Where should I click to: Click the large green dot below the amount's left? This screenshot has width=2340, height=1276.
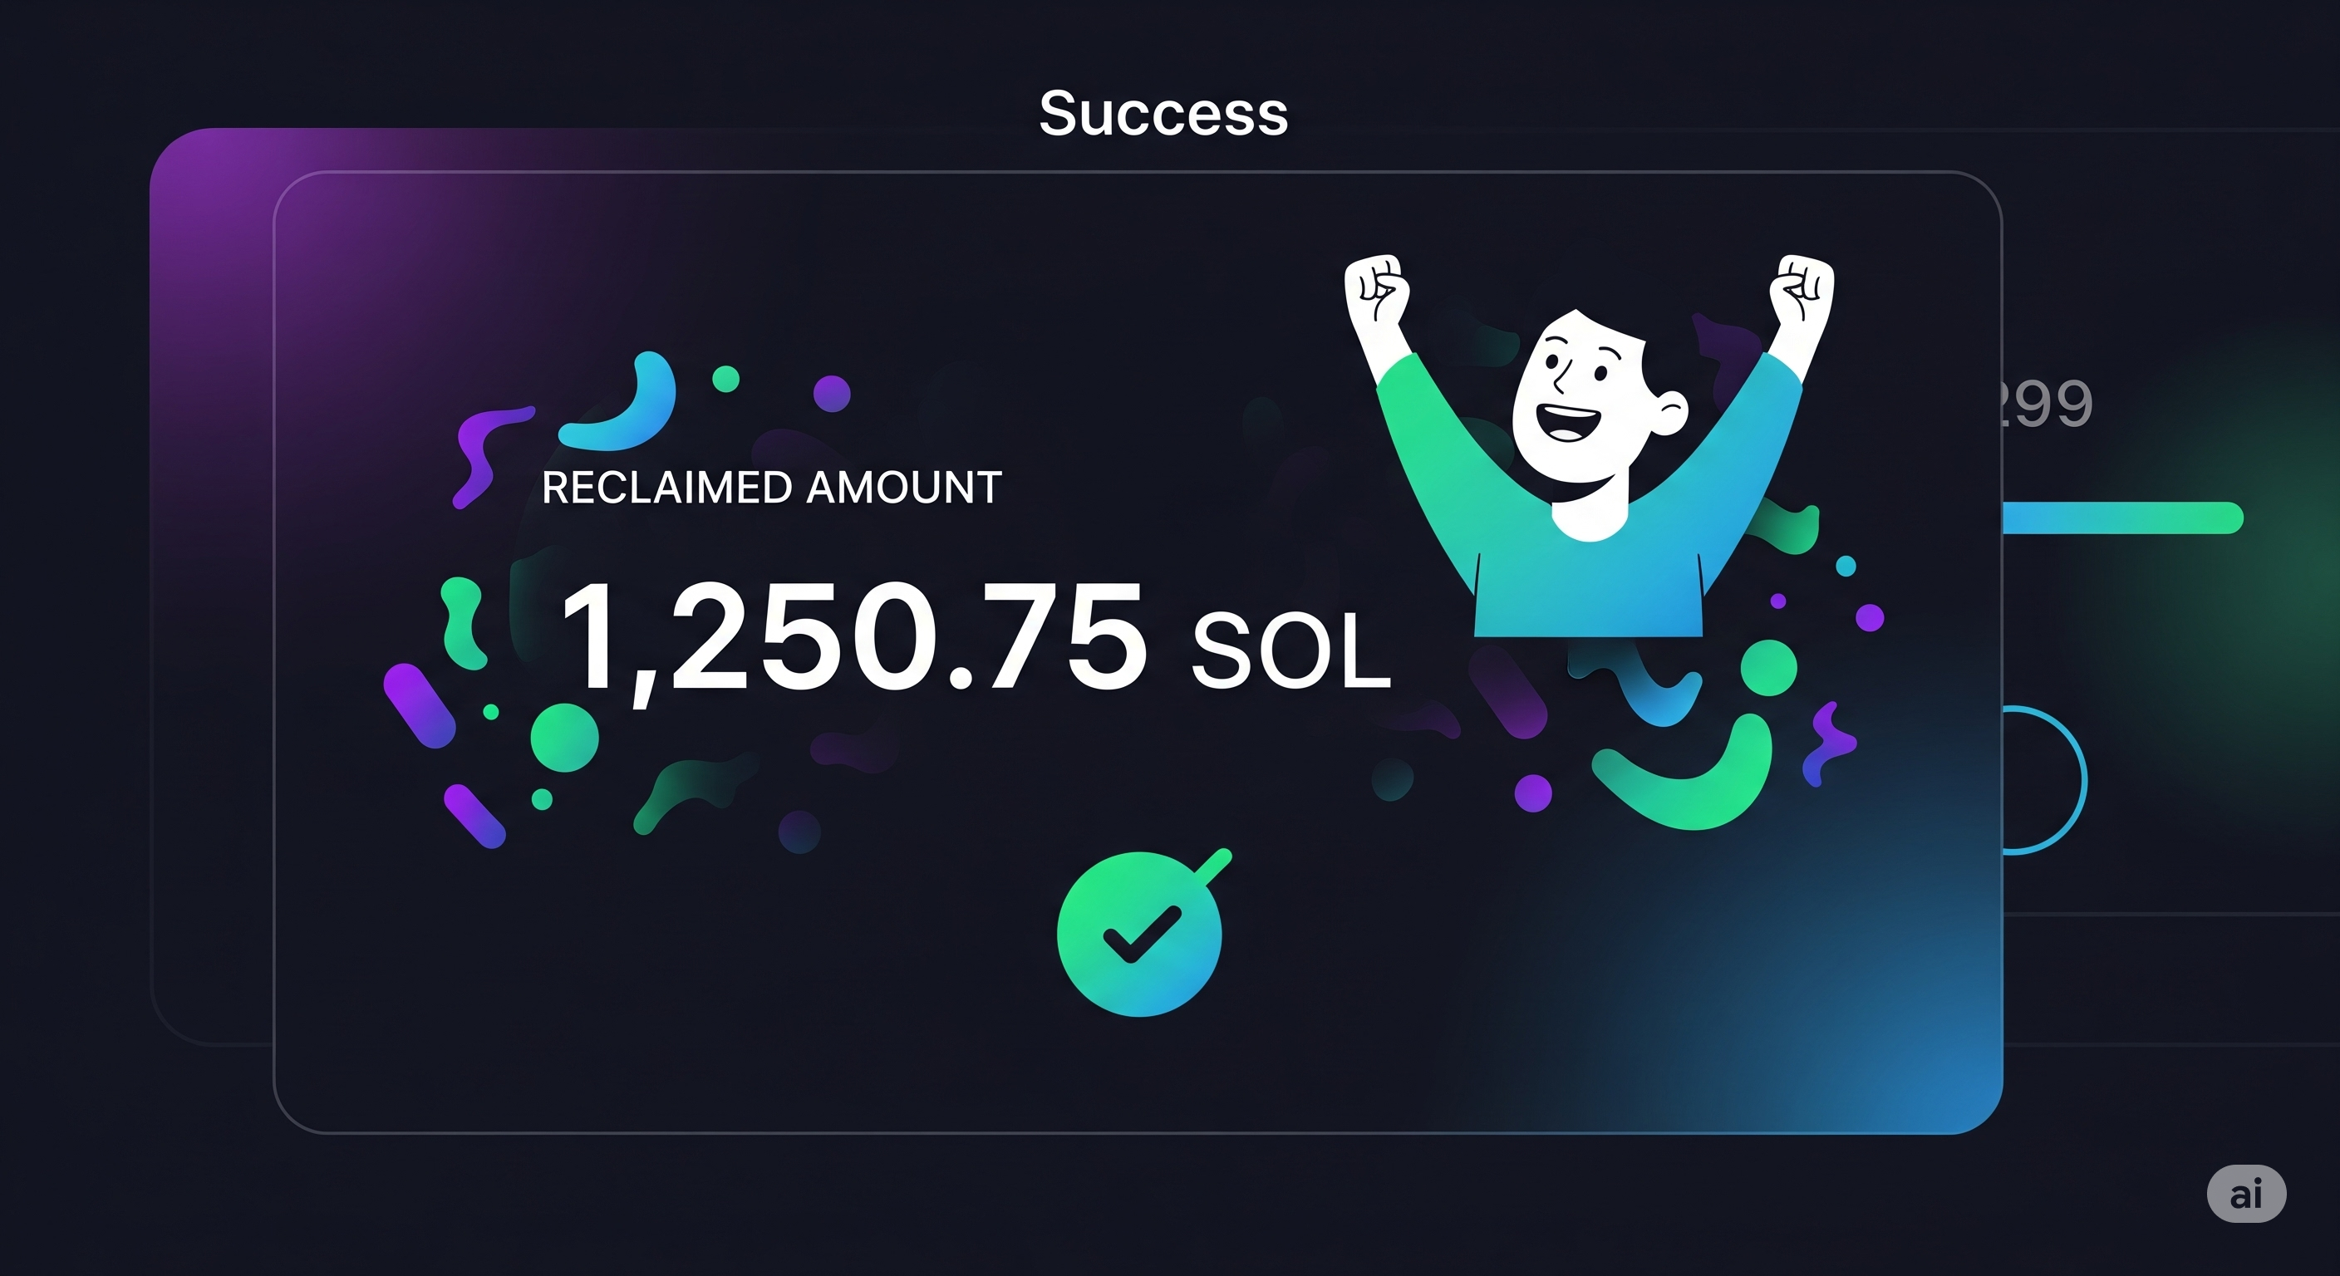tap(564, 738)
